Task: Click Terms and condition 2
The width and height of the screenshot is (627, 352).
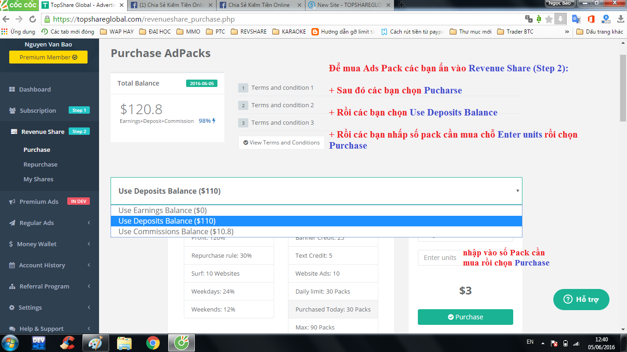Action: 282,105
